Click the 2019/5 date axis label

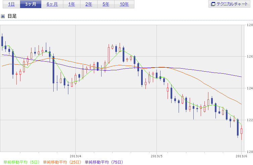point(156,156)
